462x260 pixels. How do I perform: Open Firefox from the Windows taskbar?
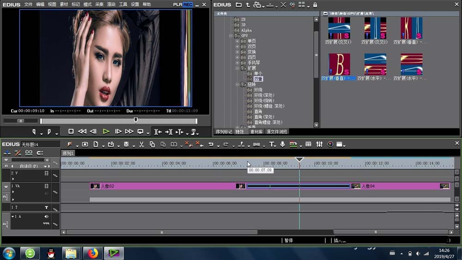[x=93, y=253]
